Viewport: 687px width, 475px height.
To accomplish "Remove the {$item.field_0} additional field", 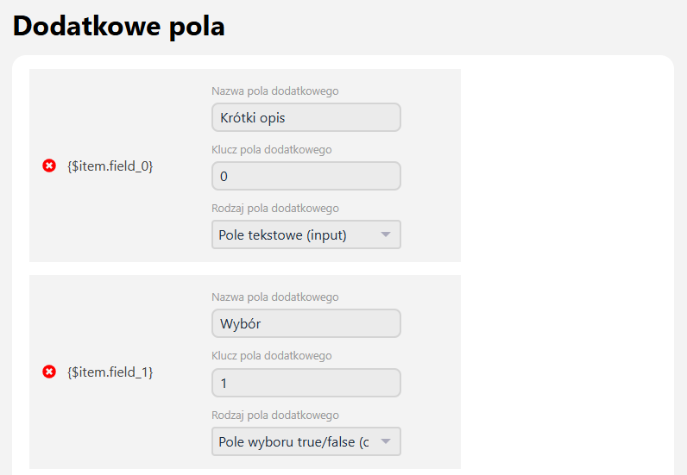I will pyautogui.click(x=49, y=166).
